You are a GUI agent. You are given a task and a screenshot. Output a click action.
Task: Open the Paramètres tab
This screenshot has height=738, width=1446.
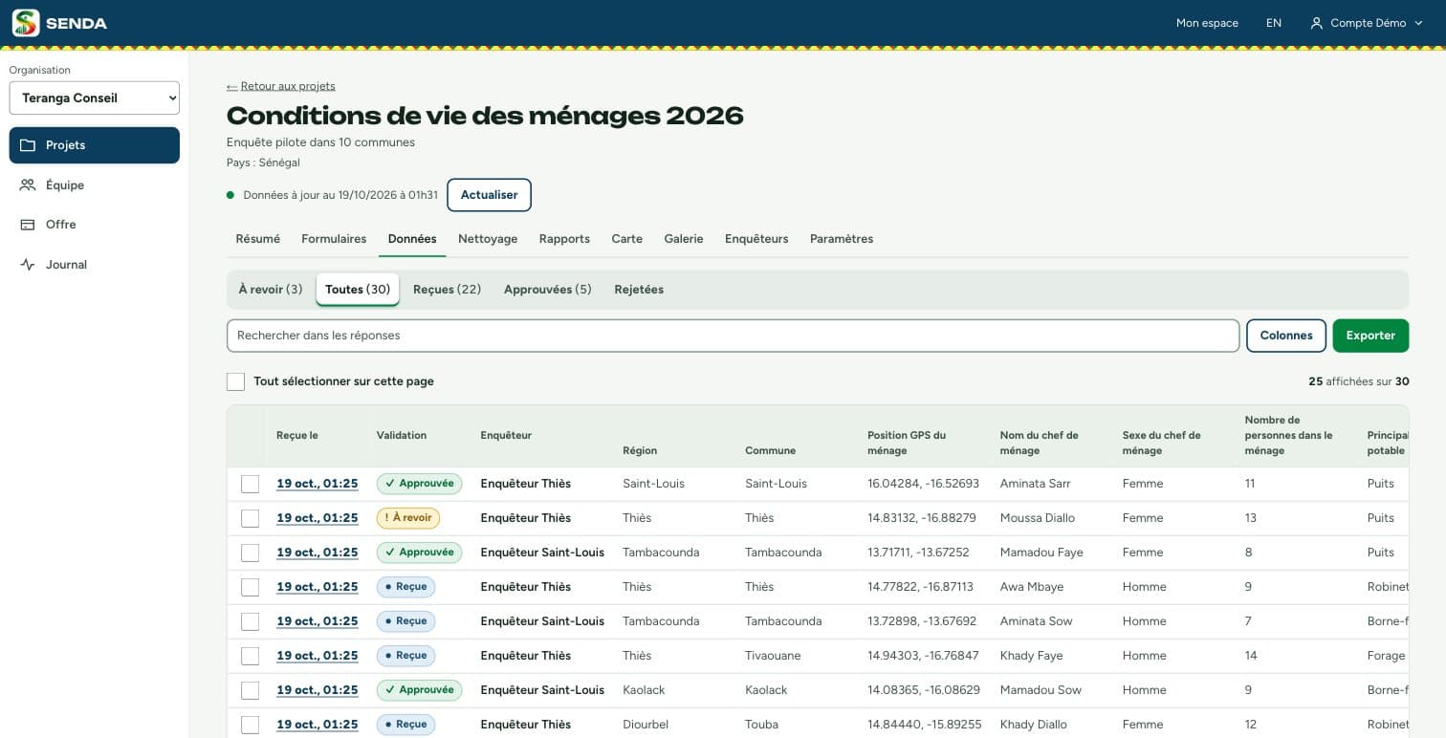[842, 239]
